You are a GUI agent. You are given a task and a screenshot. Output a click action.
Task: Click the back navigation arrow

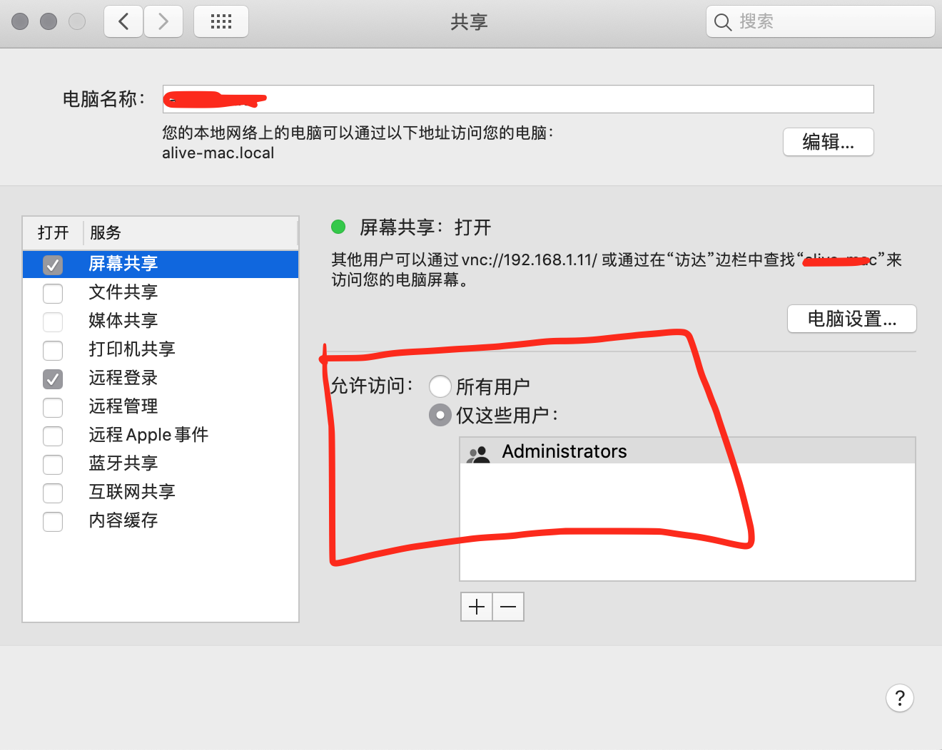click(x=123, y=21)
